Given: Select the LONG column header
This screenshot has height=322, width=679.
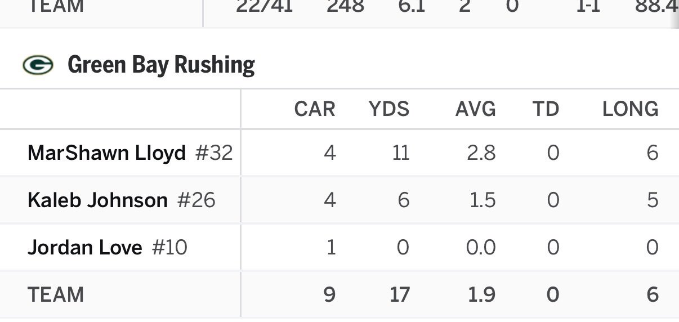Looking at the screenshot, I should point(631,109).
